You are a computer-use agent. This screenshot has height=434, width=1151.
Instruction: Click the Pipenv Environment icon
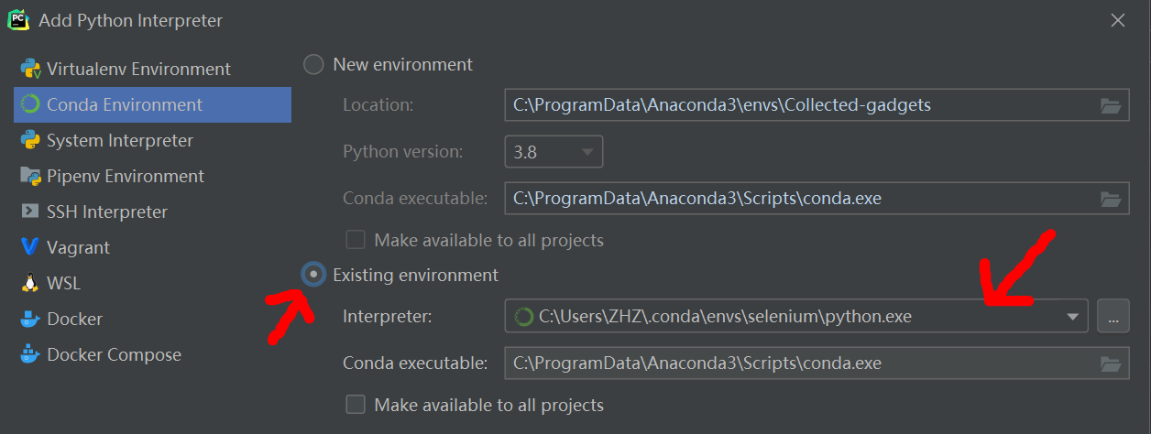tap(30, 176)
